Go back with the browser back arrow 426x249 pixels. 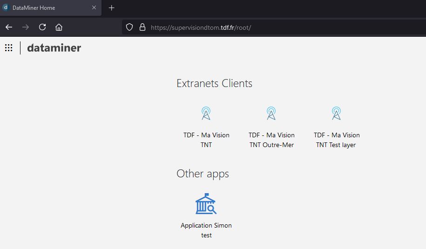(9, 27)
